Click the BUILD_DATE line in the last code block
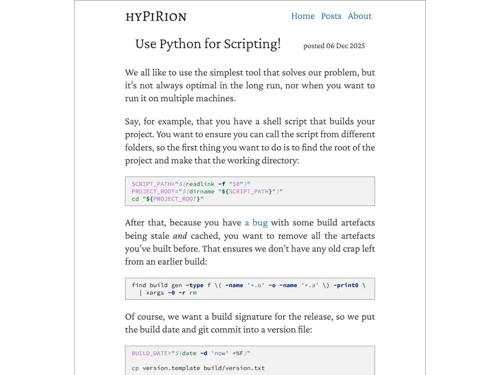The height and width of the screenshot is (375, 500). [x=190, y=353]
